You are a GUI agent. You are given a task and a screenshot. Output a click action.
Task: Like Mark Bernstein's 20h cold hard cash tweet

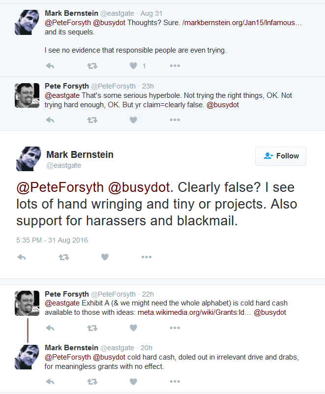(133, 381)
